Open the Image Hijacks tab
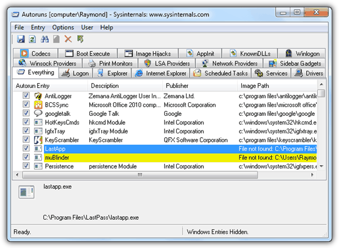This screenshot has width=339, height=248. coord(147,54)
